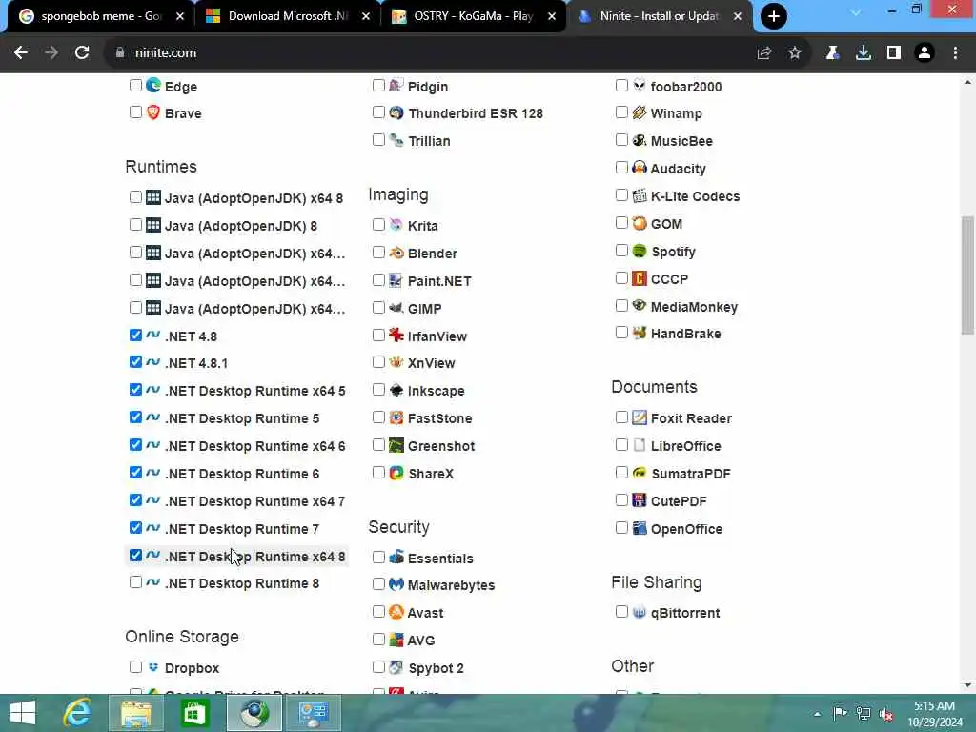Select the K-Lite Codecs checkbox
Image resolution: width=976 pixels, height=732 pixels.
click(621, 195)
